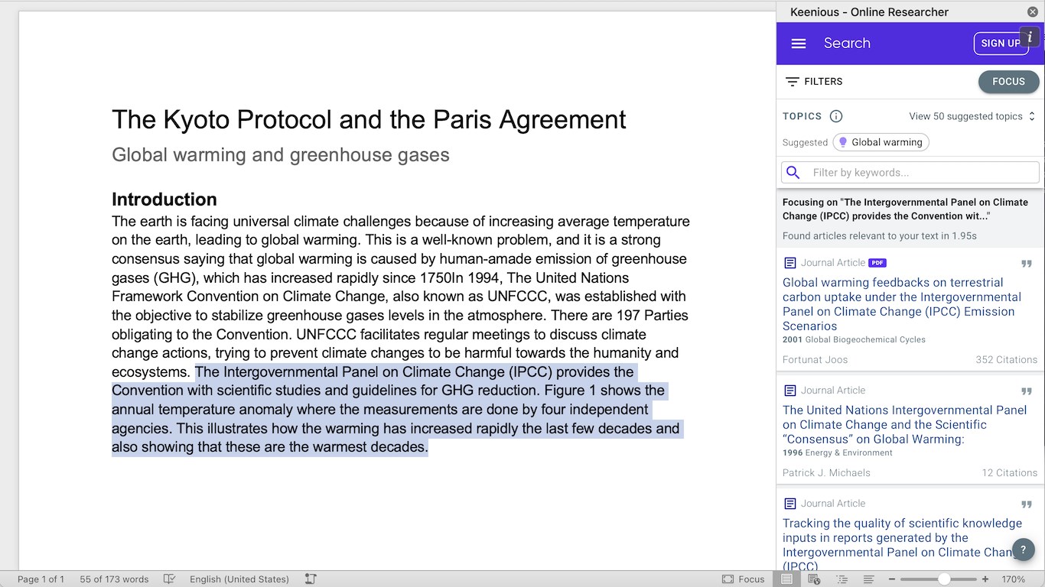Switch to Outline view

[x=842, y=579]
